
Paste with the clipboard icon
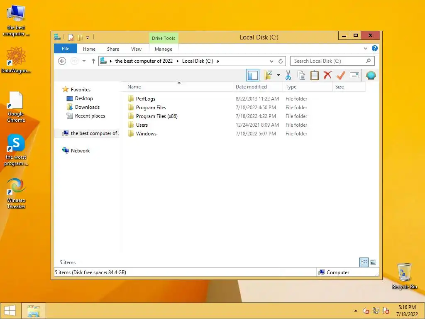point(315,76)
